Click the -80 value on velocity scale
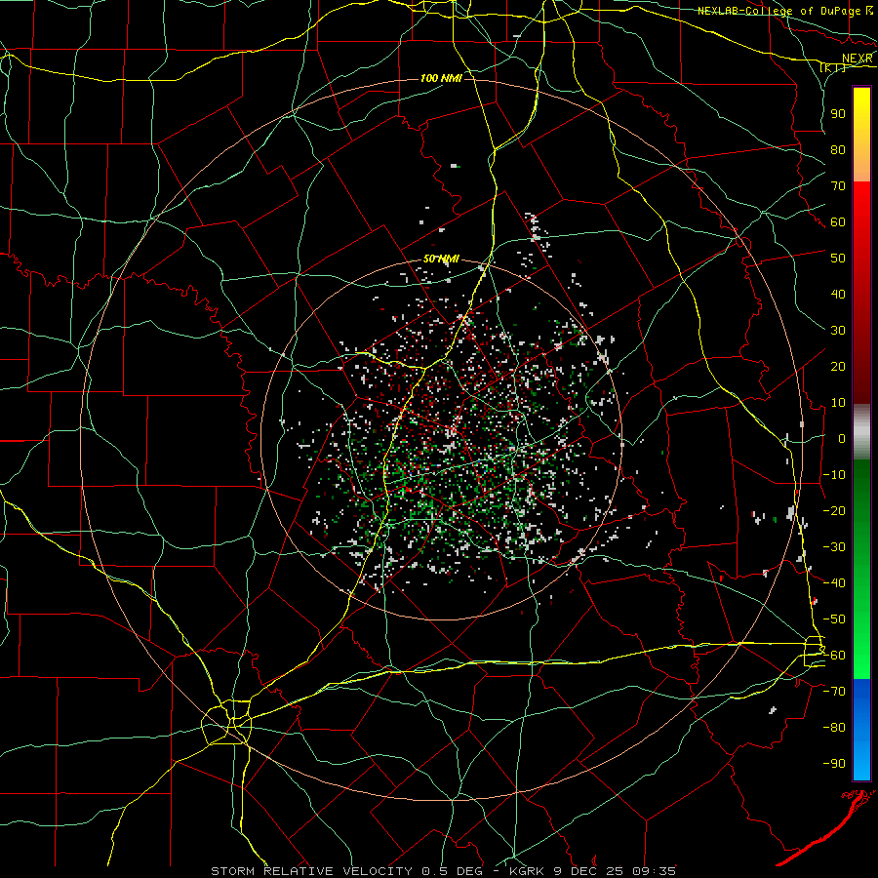878x878 pixels. (x=834, y=728)
